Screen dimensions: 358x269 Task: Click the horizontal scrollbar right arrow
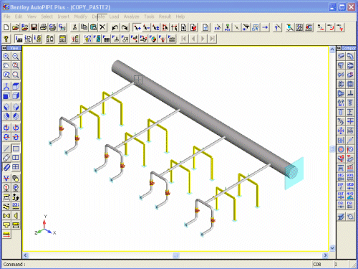click(x=325, y=255)
